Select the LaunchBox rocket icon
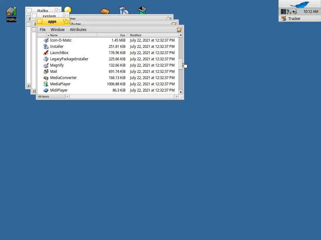 click(46, 53)
